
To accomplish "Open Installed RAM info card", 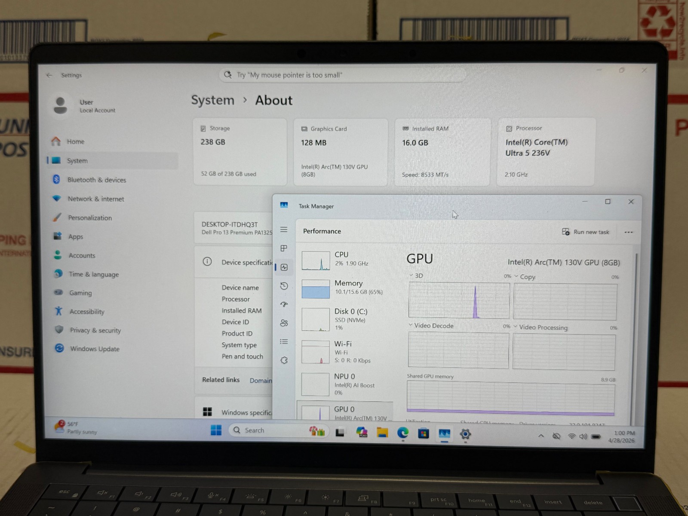I will coord(442,152).
